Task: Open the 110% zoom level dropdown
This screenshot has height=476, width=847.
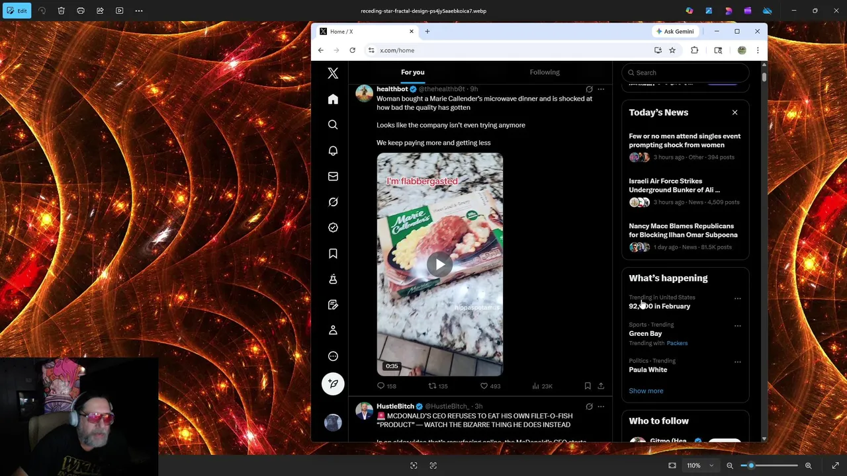Action: pos(700,465)
